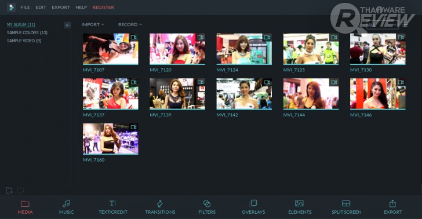Click video camera icon on MVI_7160
This screenshot has height=219, width=422.
[133, 127]
